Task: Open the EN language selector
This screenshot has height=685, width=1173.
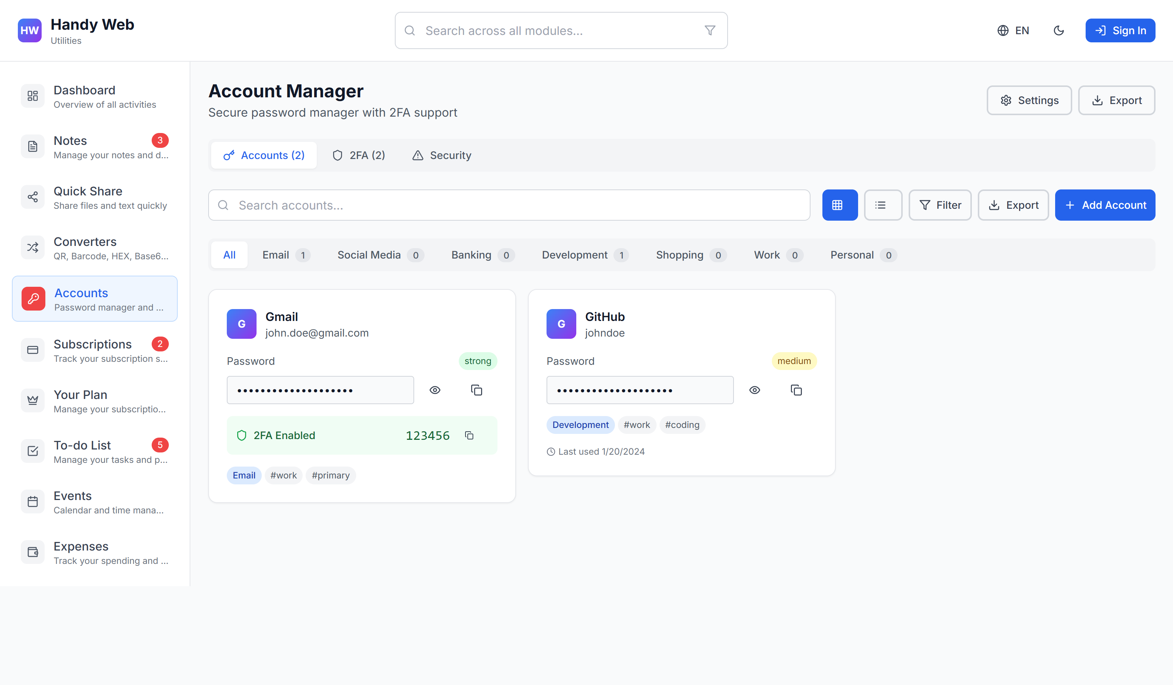Action: (1014, 31)
